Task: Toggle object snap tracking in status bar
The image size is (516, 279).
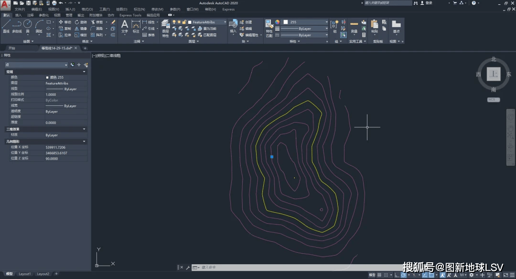Action: coord(425,275)
